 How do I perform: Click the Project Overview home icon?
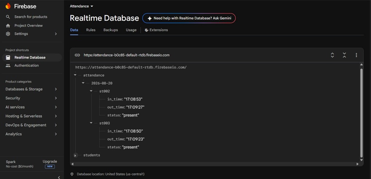(8, 25)
